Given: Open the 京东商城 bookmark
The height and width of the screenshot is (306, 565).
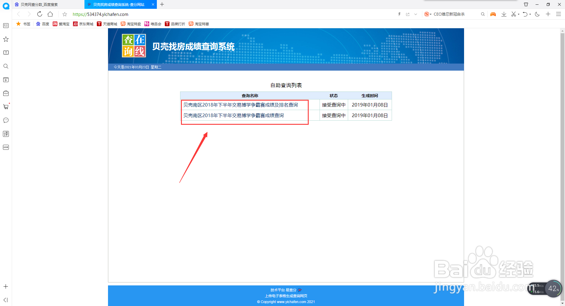Looking at the screenshot, I should point(83,24).
